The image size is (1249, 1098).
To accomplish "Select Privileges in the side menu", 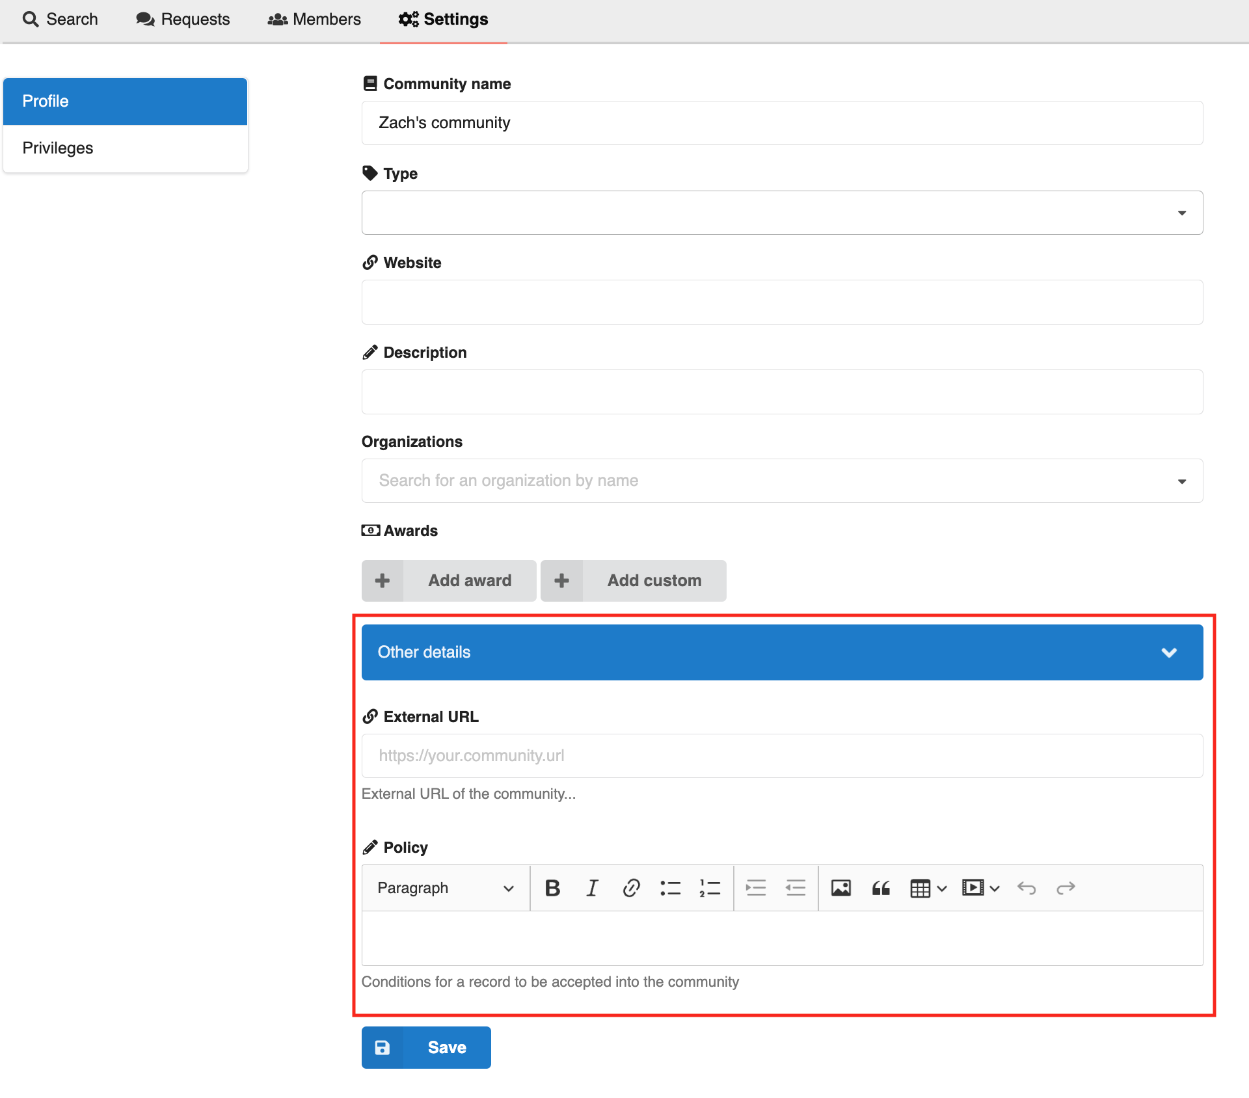I will pos(125,148).
